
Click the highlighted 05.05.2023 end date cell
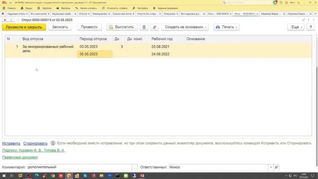click(x=95, y=54)
